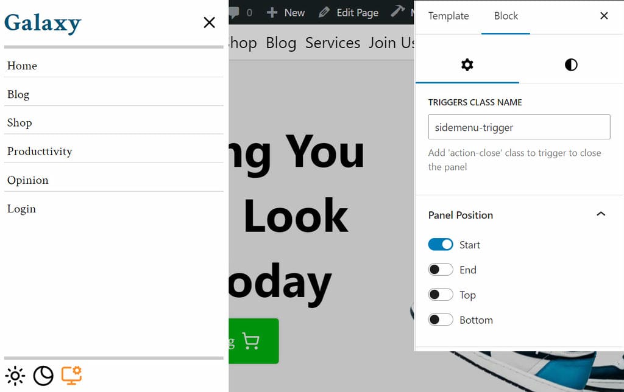Switch to light theme with the sun icon
Image resolution: width=624 pixels, height=392 pixels.
(15, 376)
